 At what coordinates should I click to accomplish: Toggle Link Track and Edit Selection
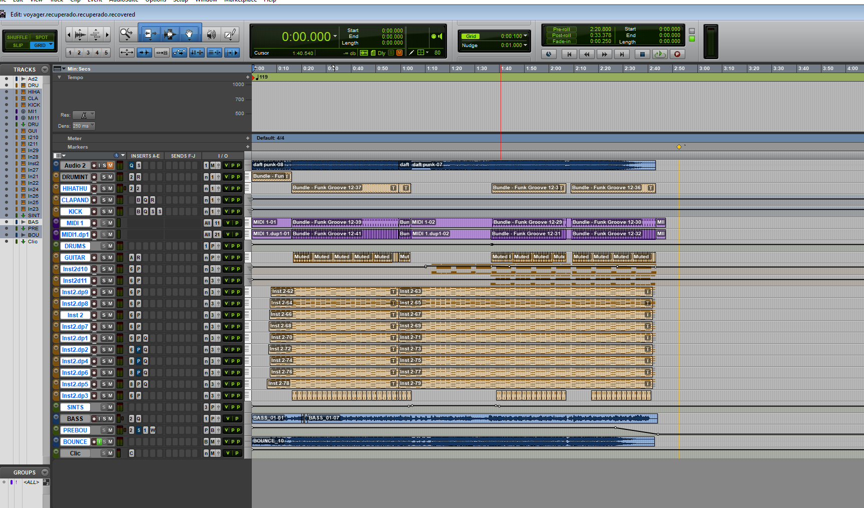pos(214,53)
